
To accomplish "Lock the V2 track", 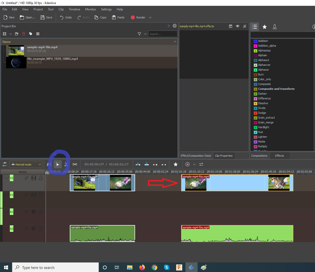I will [41, 178].
